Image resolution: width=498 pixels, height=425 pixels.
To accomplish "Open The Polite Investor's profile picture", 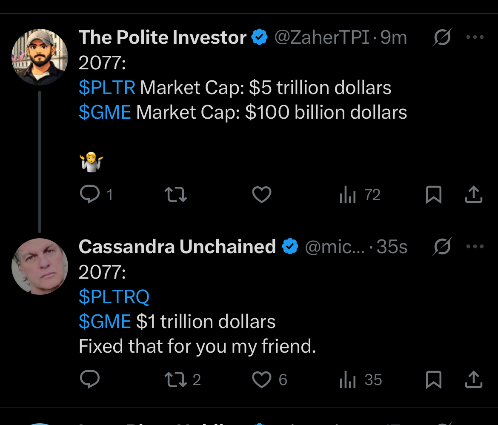I will [x=40, y=57].
